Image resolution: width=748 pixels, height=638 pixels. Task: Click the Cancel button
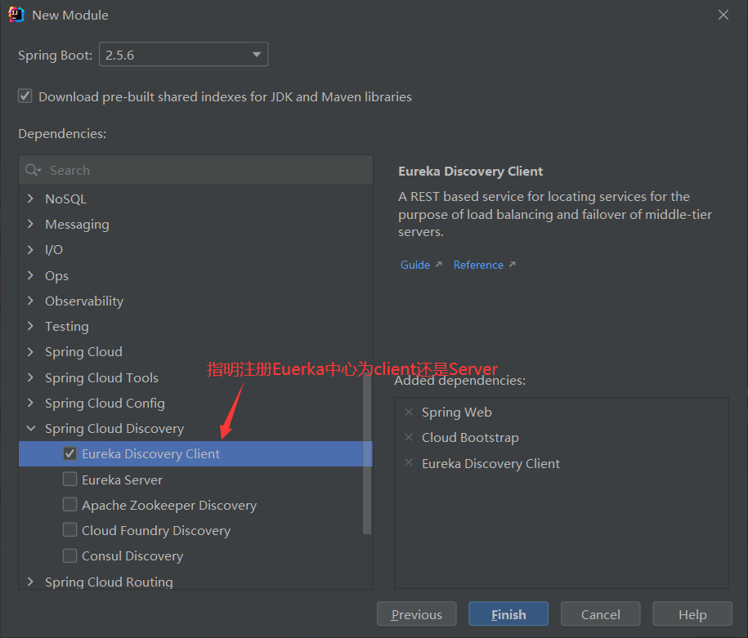coord(601,613)
